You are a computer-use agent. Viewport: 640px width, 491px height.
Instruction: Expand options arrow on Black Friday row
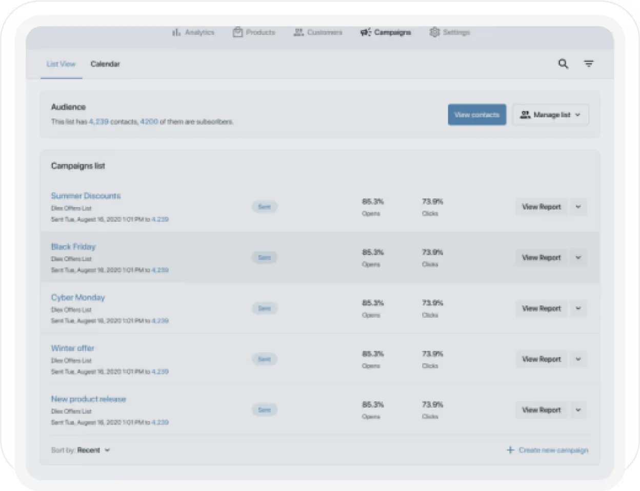(578, 257)
